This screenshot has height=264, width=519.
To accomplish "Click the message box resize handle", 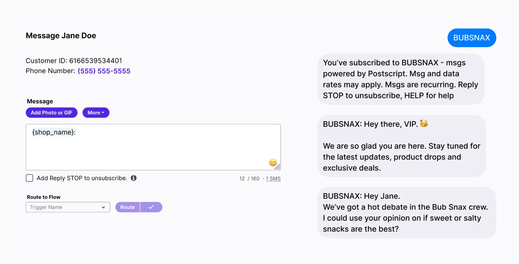I will point(278,167).
